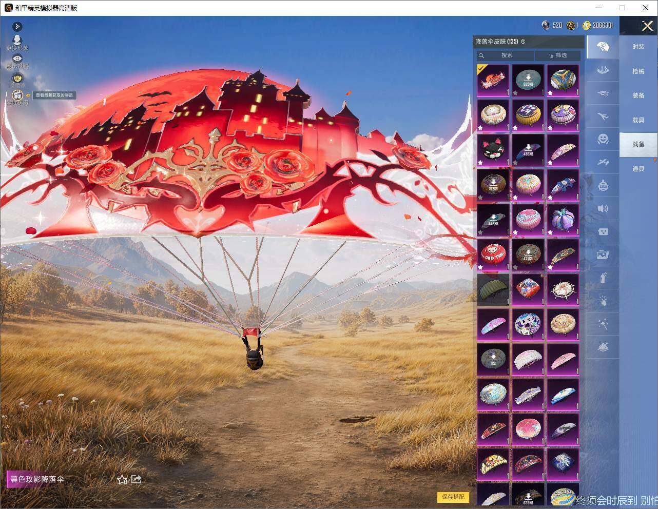Switch to the 枪械 tab

tap(638, 71)
